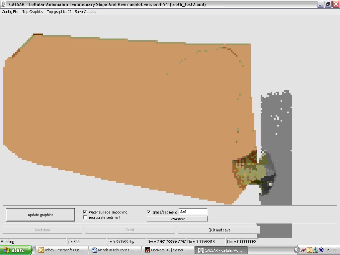Click the blue sun-shaped tray icon
Image resolution: width=340 pixels, height=255 pixels.
[321, 250]
